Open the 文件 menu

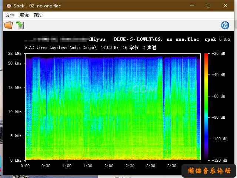tap(10, 15)
